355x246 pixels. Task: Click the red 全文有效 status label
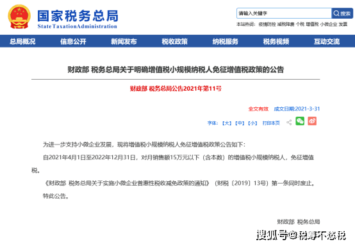pos(258,109)
